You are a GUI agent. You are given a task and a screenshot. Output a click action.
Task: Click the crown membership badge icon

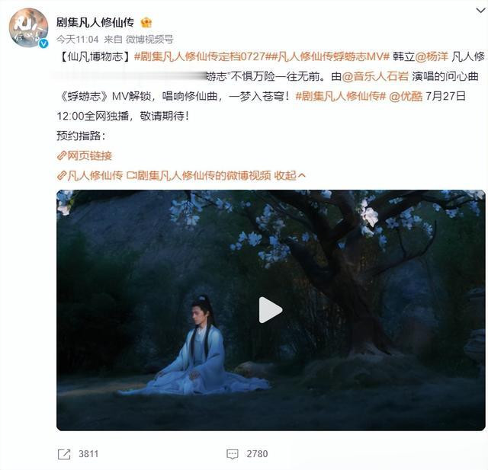146,22
